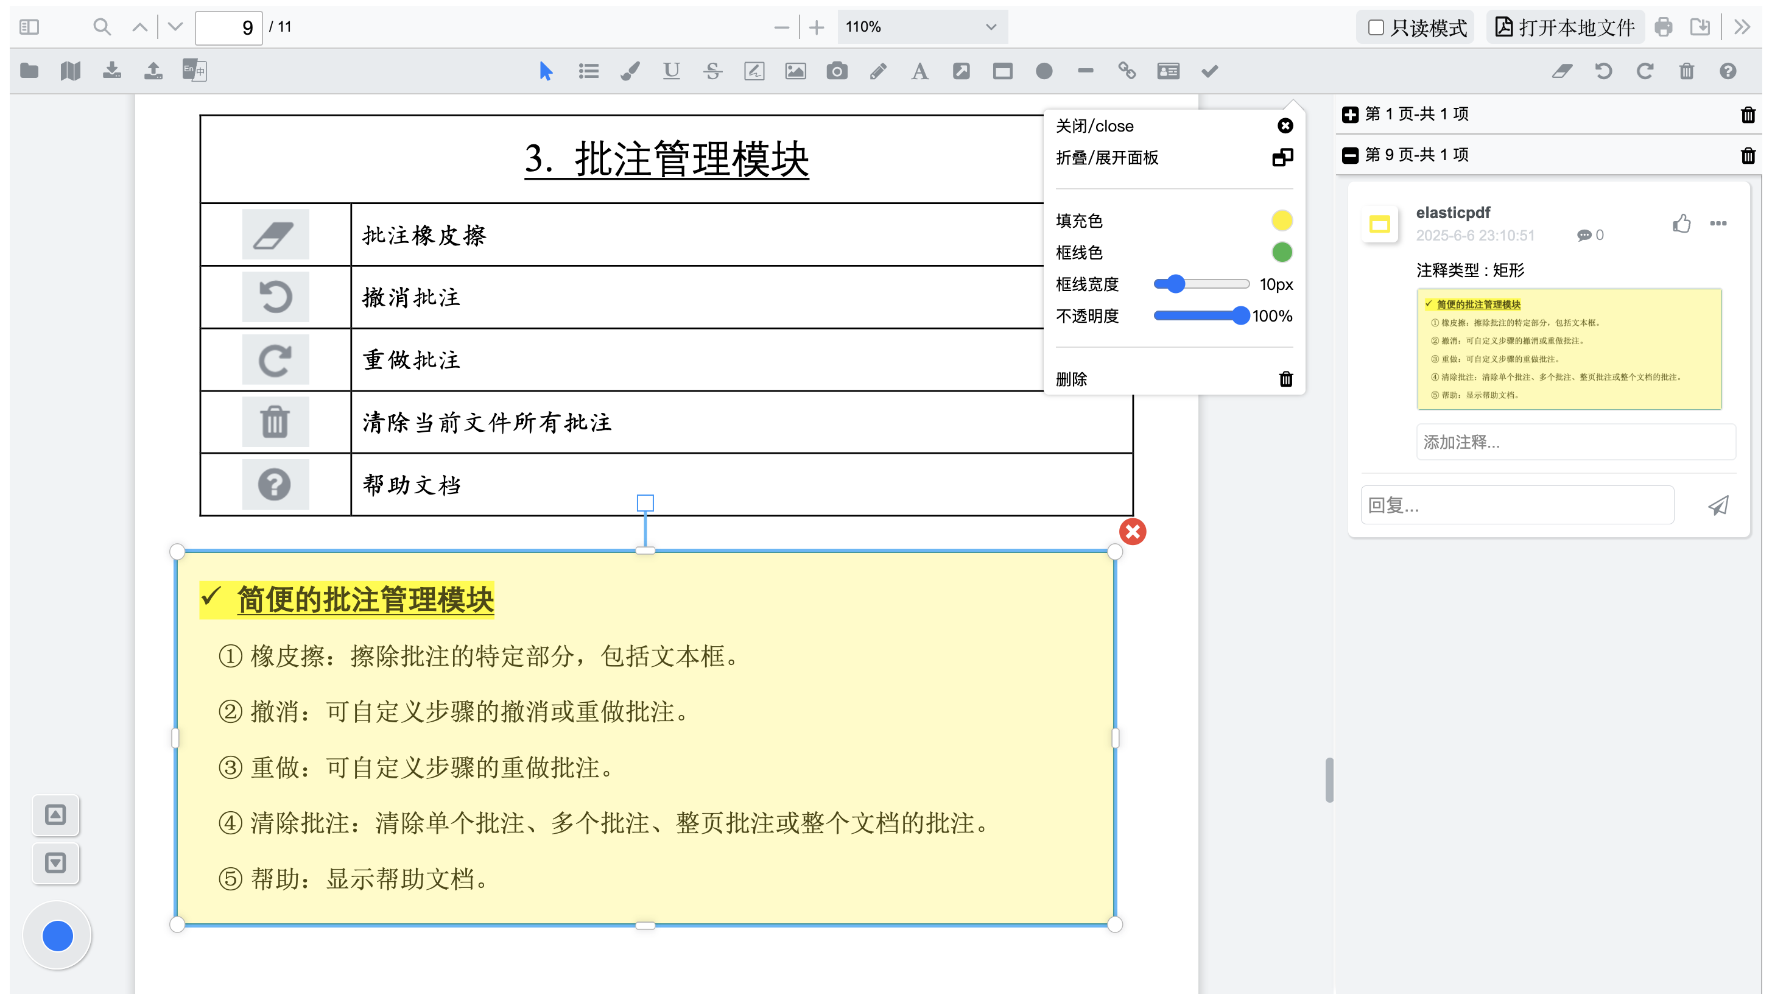Click the yellow 填充色 color swatch
1772x1000 pixels.
1282,221
